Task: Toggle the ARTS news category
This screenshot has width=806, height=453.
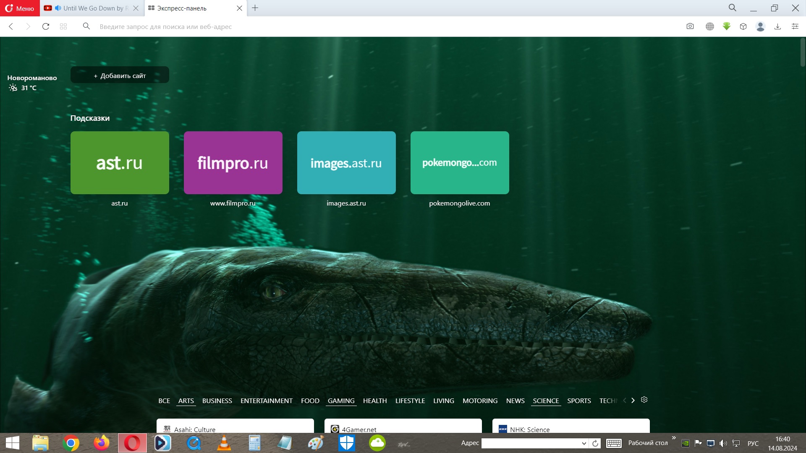Action: 186,401
